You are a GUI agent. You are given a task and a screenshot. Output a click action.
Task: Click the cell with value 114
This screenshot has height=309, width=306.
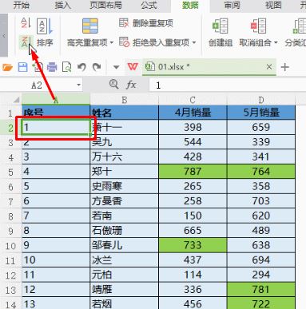(x=193, y=275)
